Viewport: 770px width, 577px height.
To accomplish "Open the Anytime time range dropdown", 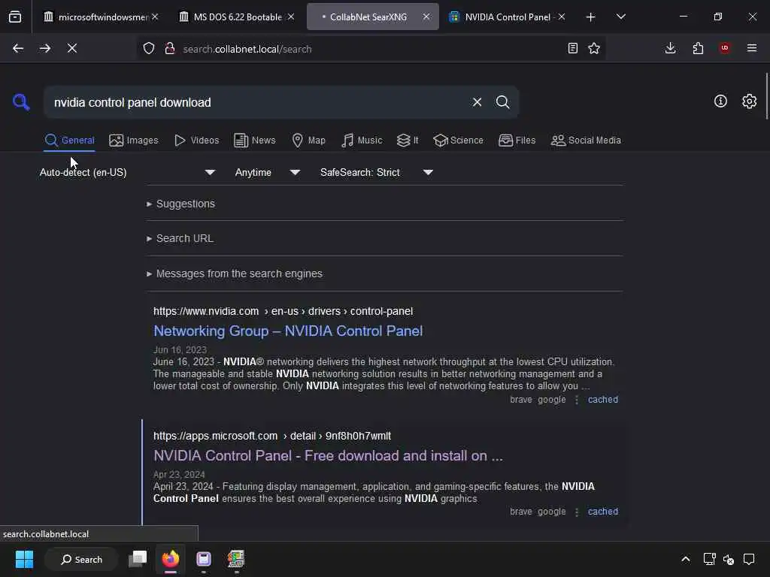I will pos(267,172).
